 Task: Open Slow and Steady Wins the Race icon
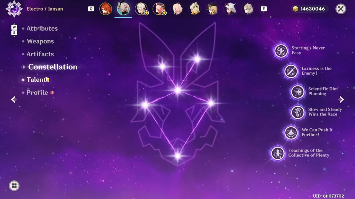click(298, 112)
